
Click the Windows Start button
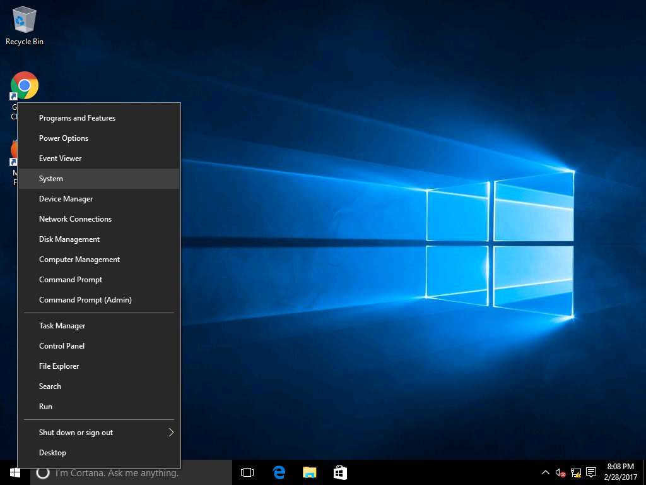coord(15,472)
